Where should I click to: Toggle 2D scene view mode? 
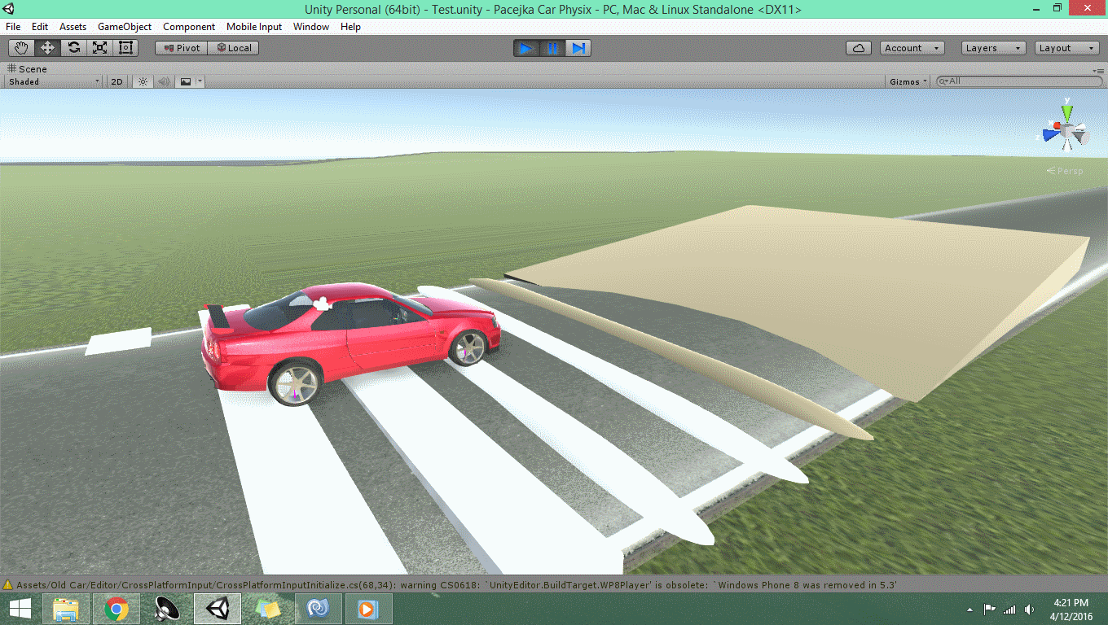(x=117, y=81)
